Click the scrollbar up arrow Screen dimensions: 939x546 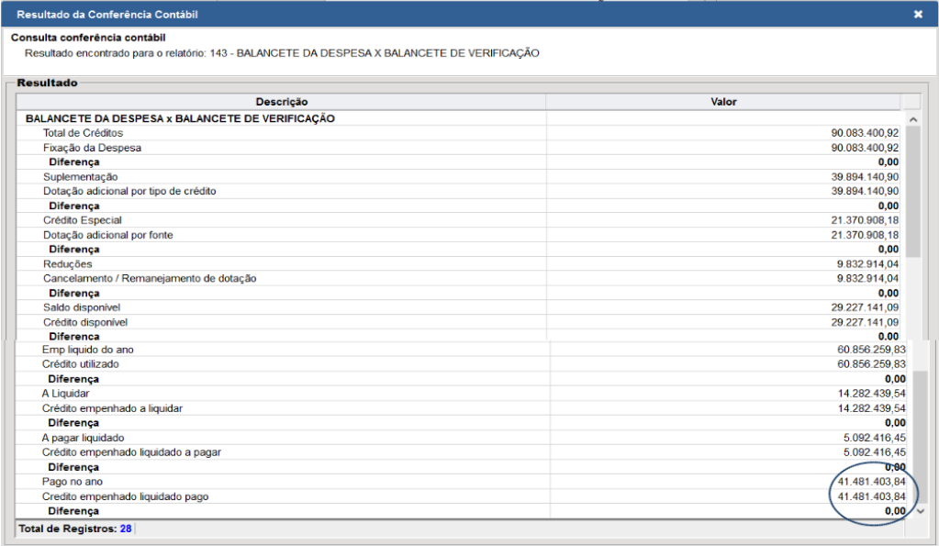[913, 119]
